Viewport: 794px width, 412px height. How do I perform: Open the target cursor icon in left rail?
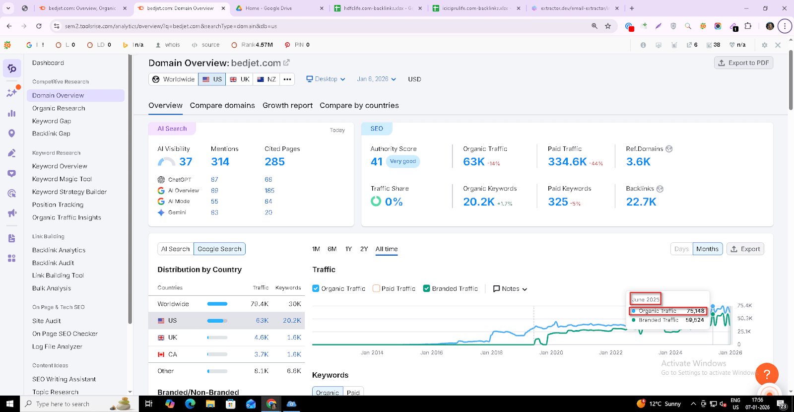(x=12, y=193)
